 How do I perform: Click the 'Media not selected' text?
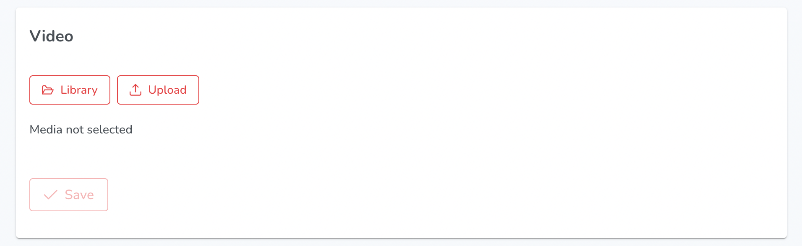coord(81,130)
